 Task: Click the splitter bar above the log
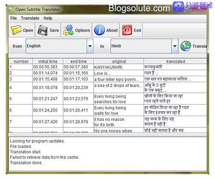point(107,135)
